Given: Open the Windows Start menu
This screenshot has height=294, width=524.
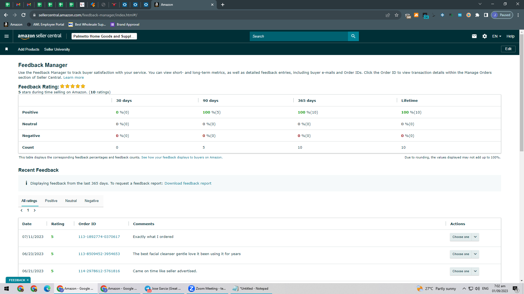Looking at the screenshot, I should pos(7,289).
